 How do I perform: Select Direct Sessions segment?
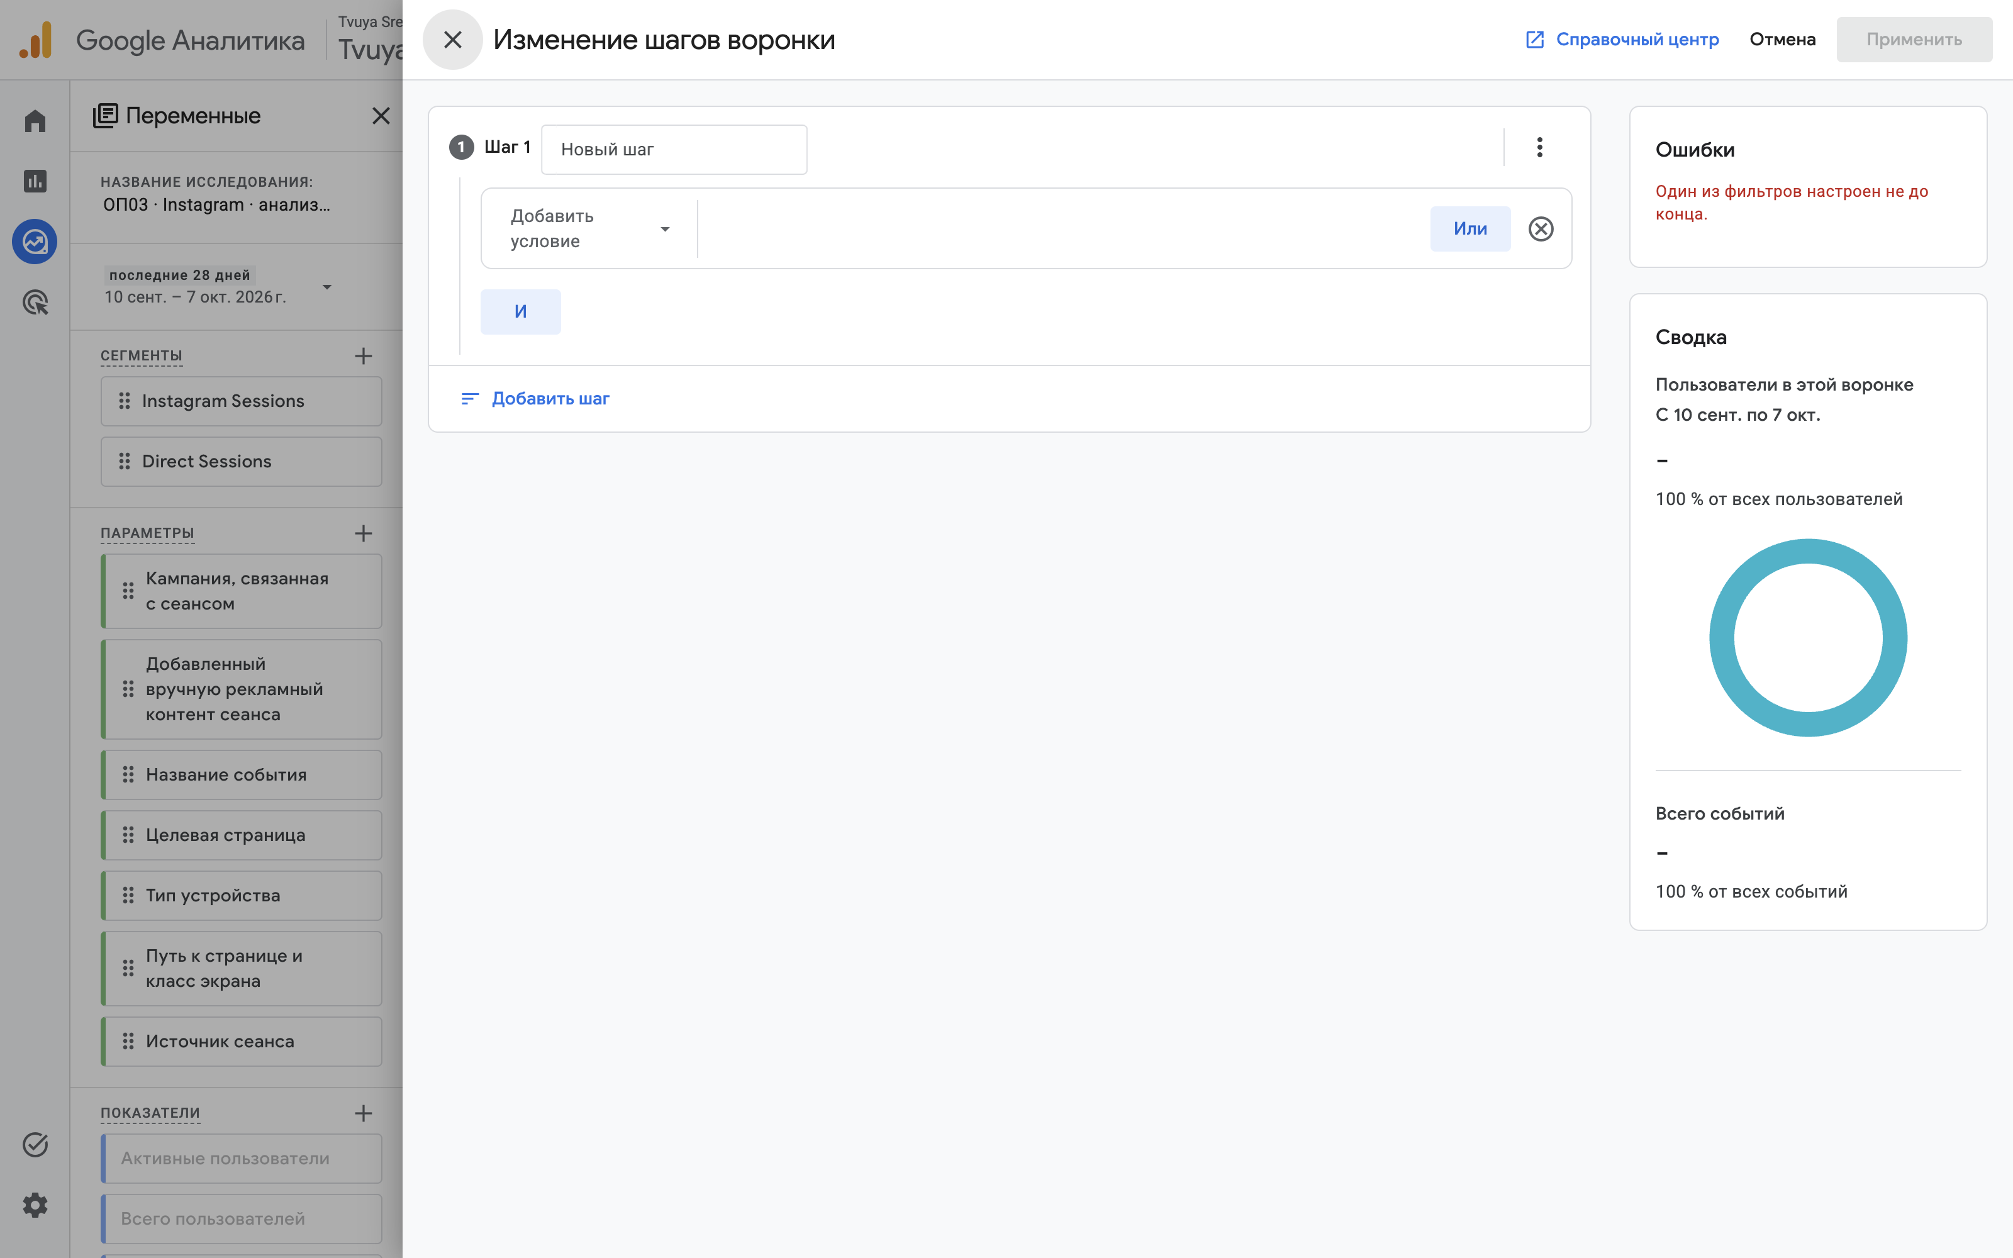pyautogui.click(x=241, y=462)
